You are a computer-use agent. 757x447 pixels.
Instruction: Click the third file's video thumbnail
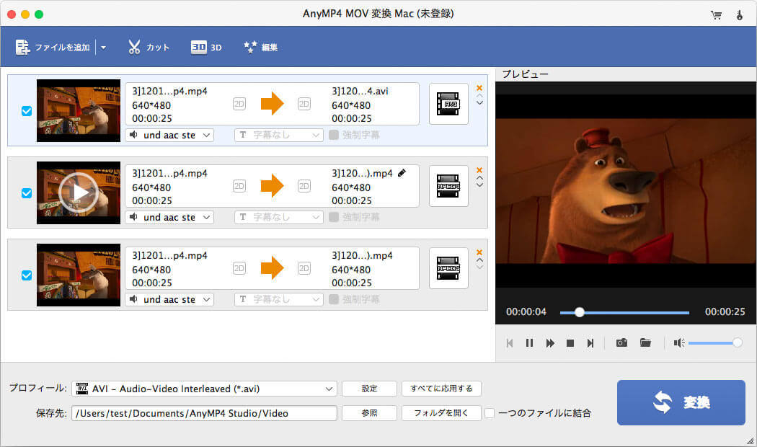[78, 275]
